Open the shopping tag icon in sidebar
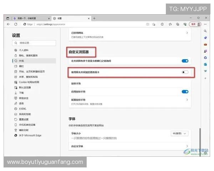214x171 pixels. (205, 38)
